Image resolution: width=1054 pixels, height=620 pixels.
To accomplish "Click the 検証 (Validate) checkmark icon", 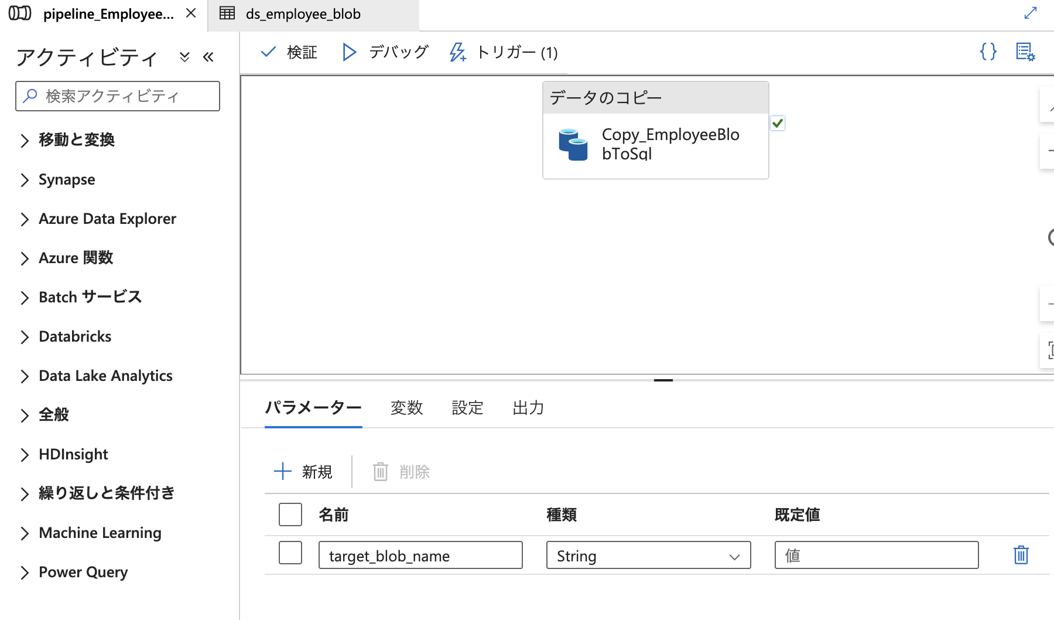I will pyautogui.click(x=268, y=52).
